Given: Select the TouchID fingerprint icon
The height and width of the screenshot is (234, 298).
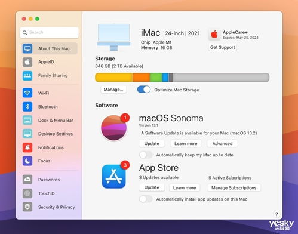Looking at the screenshot, I should click(x=27, y=193).
